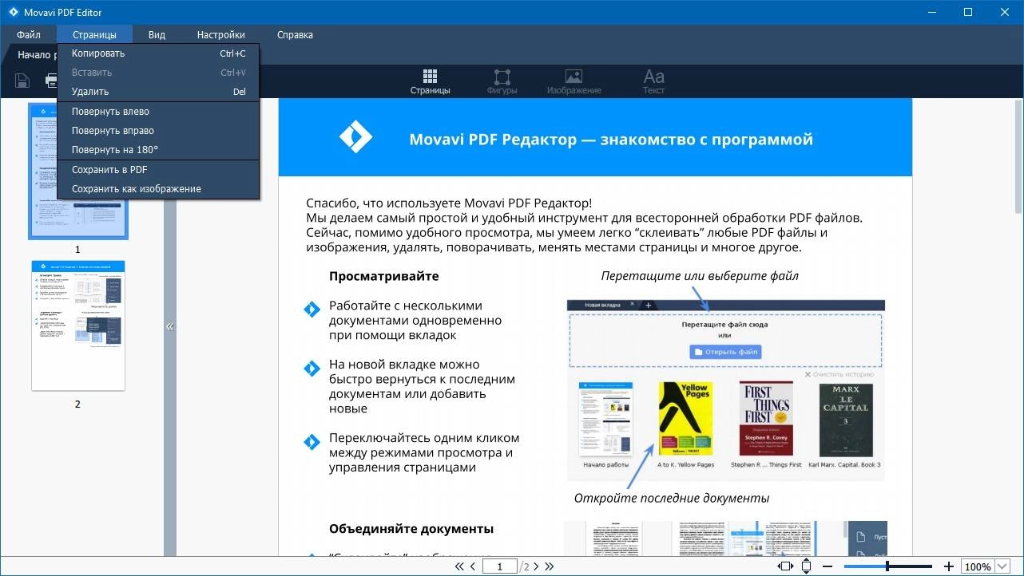The height and width of the screenshot is (576, 1024).
Task: Select page 1 thumbnail
Action: 78,171
